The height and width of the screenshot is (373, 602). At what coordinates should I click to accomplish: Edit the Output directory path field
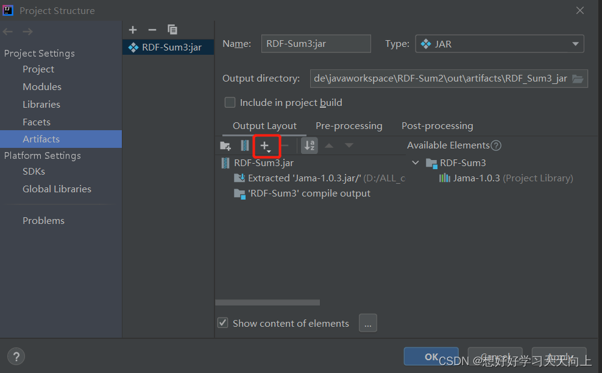[x=441, y=78]
